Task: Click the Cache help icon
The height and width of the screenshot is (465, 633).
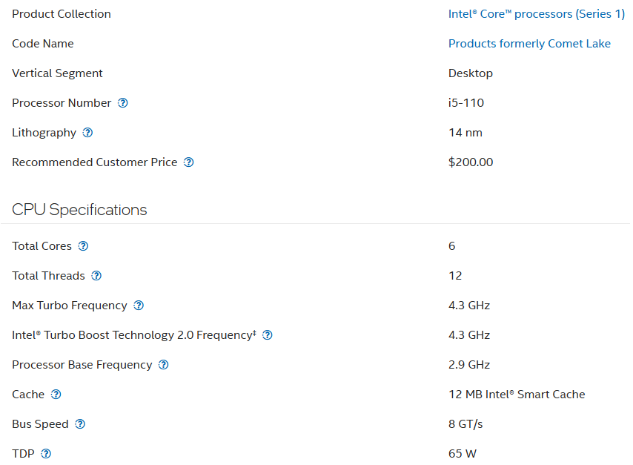Action: tap(56, 395)
